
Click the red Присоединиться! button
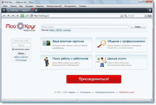coord(94,79)
